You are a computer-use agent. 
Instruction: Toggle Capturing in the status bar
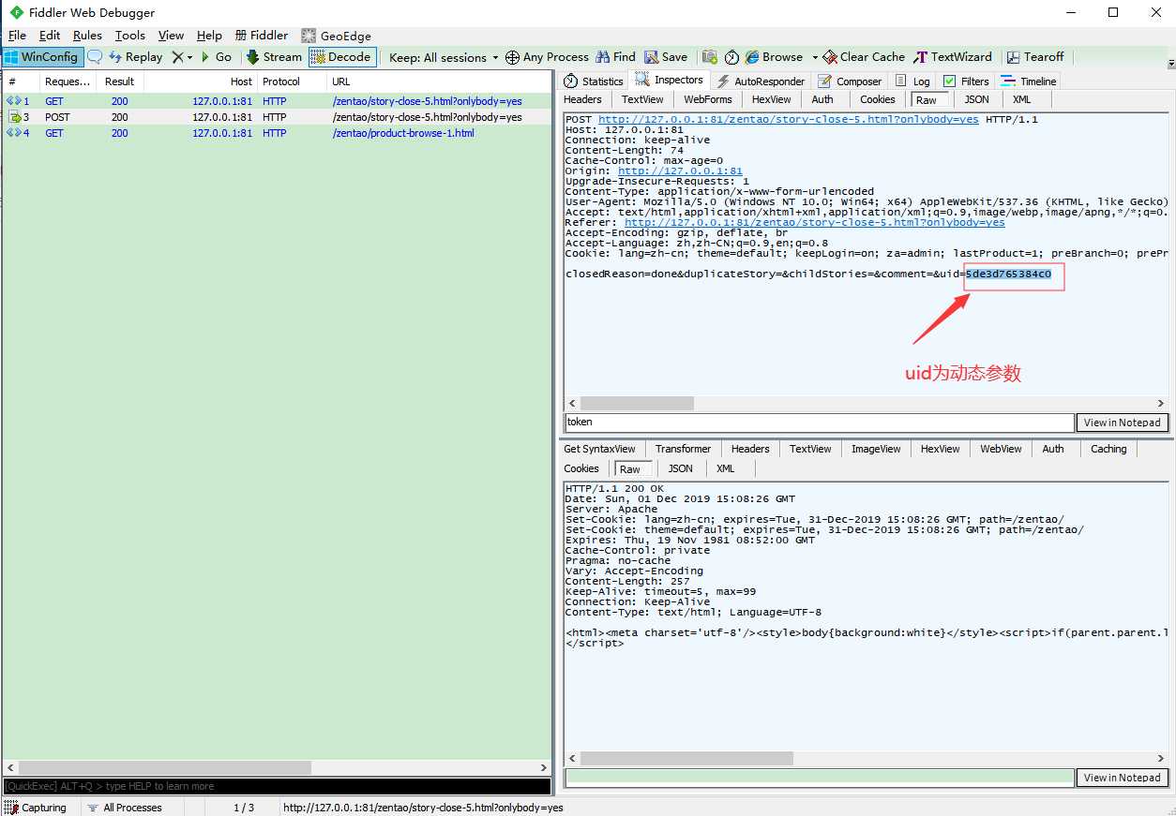point(36,808)
